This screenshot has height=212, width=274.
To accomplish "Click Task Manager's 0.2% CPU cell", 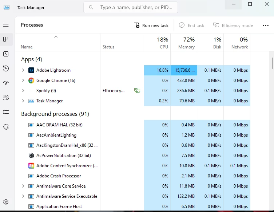I will [x=157, y=101].
